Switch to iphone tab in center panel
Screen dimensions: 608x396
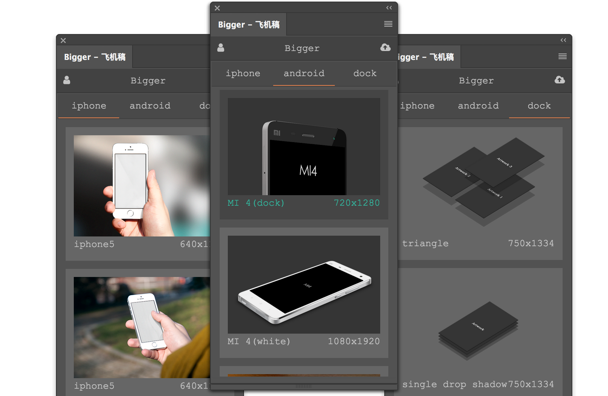pyautogui.click(x=243, y=74)
